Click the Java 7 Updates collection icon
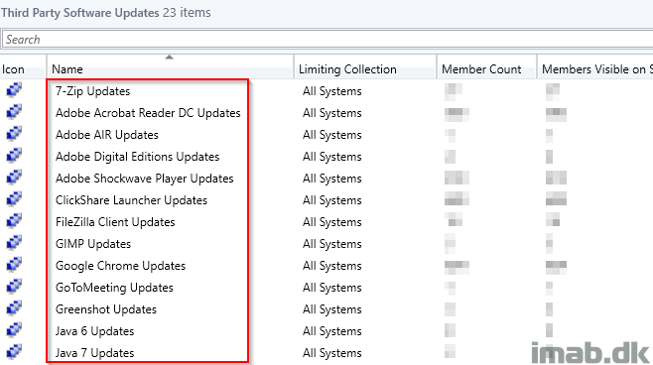 click(14, 352)
